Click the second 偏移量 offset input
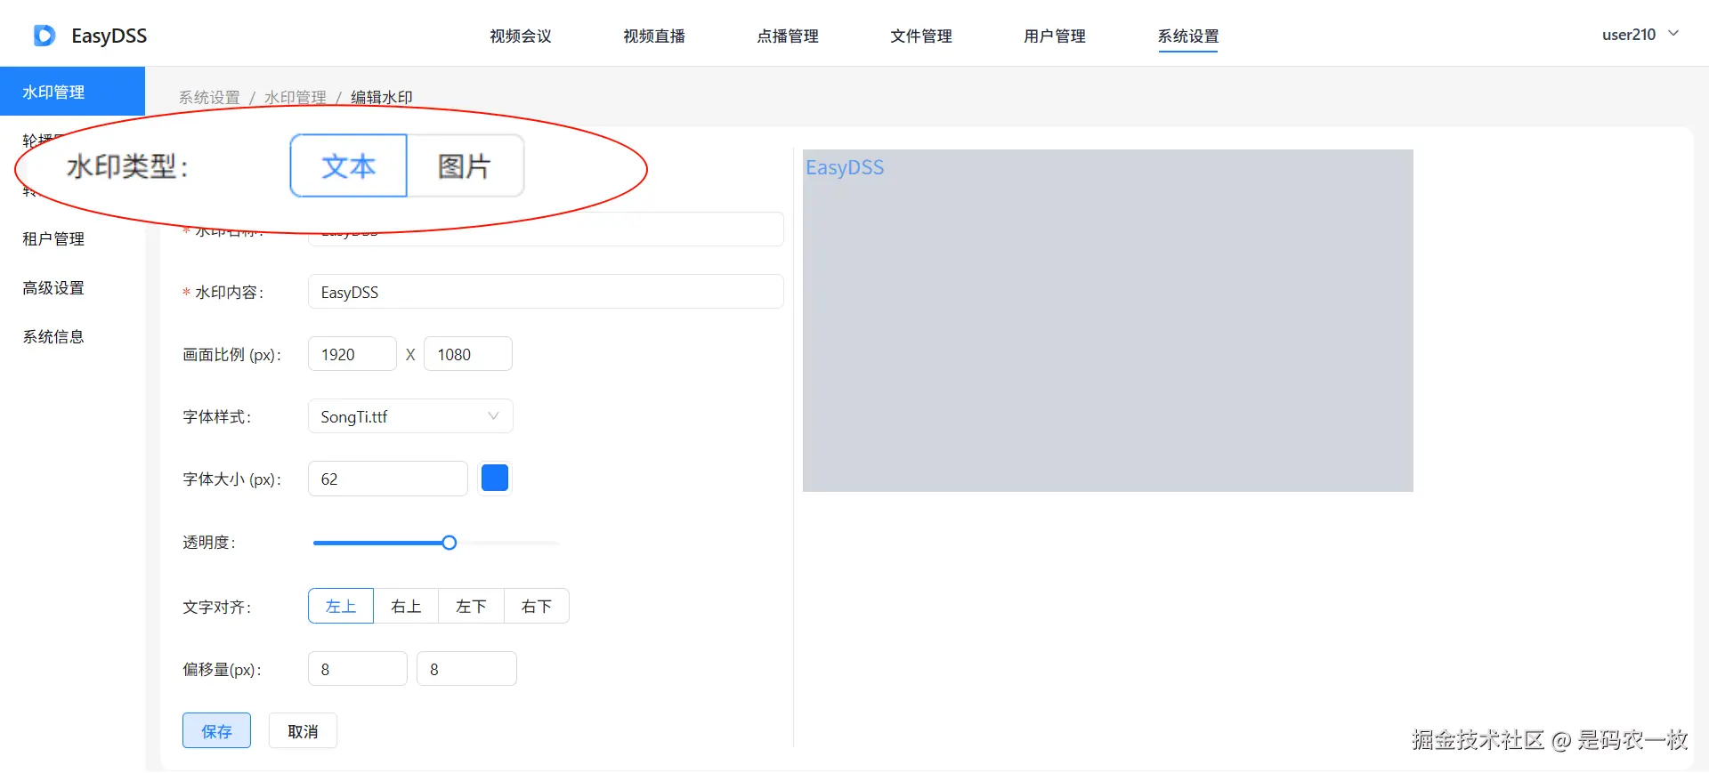 click(466, 669)
